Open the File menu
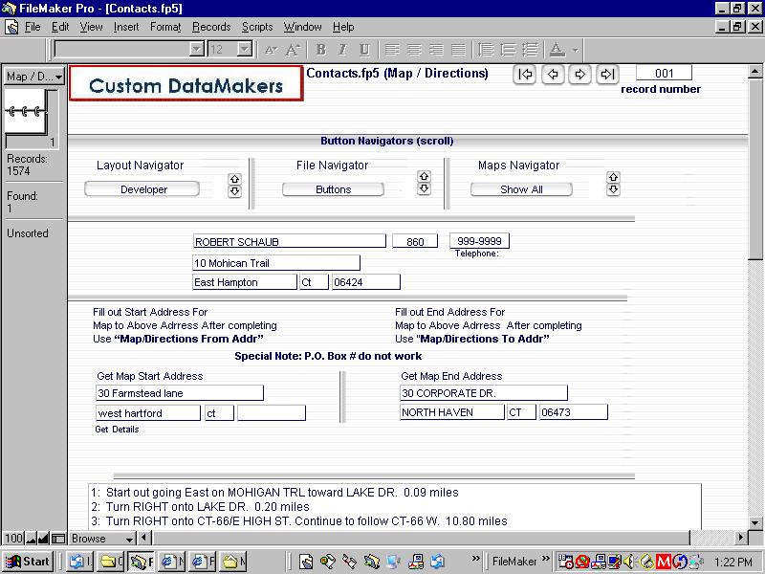 point(33,27)
